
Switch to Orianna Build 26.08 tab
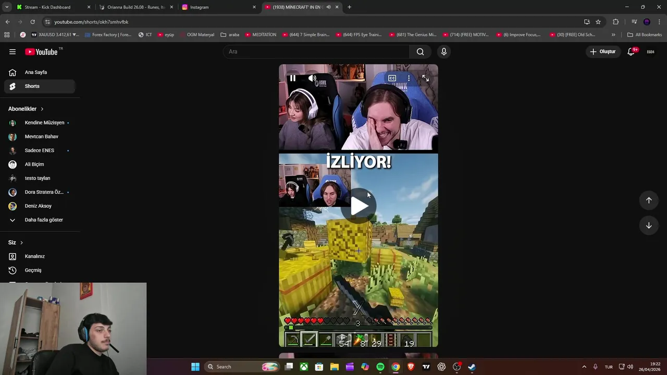pos(135,7)
